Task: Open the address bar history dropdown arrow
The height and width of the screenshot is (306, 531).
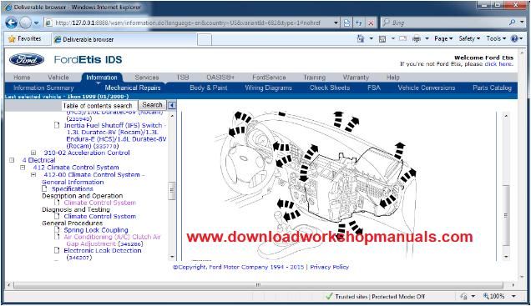Action: (x=336, y=23)
